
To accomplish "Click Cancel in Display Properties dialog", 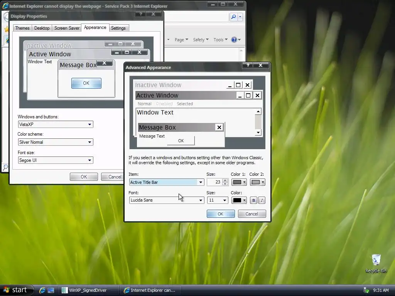I will click(112, 177).
